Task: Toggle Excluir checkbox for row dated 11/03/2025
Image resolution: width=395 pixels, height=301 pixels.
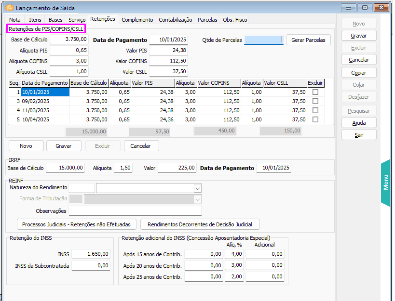Action: click(x=315, y=110)
